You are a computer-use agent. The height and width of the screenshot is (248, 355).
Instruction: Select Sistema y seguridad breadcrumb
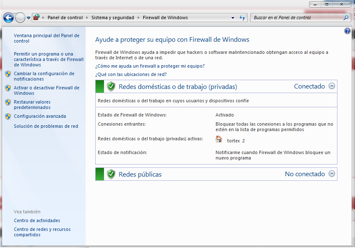click(112, 18)
